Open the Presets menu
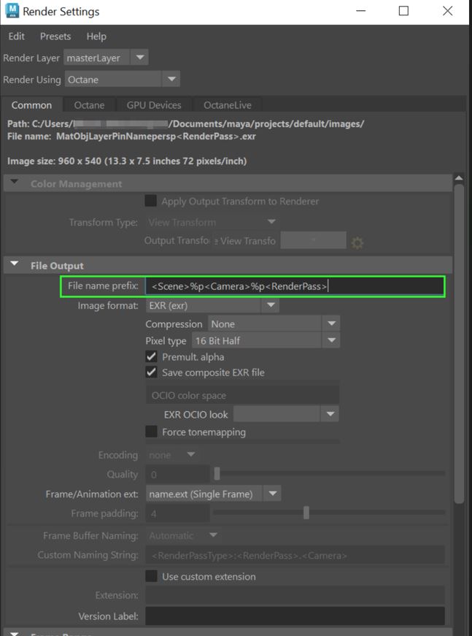 (x=55, y=37)
